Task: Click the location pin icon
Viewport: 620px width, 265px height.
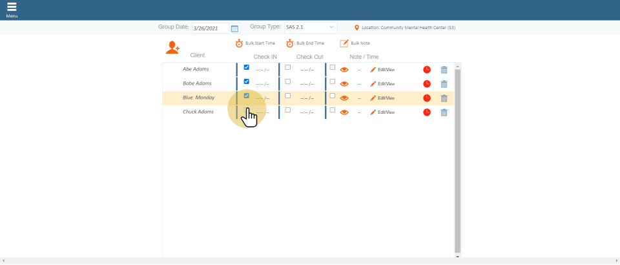Action: click(357, 28)
